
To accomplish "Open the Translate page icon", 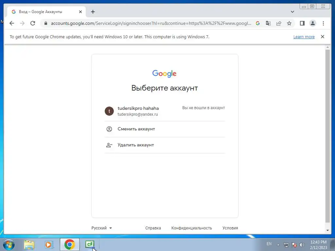I will tap(268, 23).
